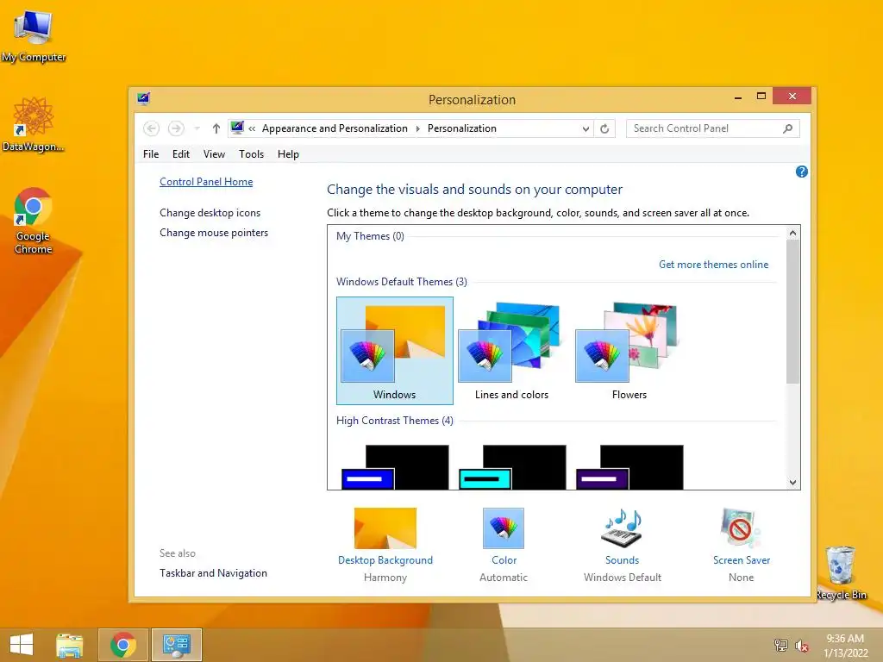Open File Explorer from the taskbar
Screen dimensions: 883x662
click(x=69, y=645)
